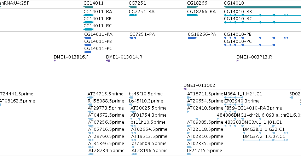301x156 pixels.
Task: Select the blue protein glyph under CG18266-PA
Action: [x=192, y=38]
